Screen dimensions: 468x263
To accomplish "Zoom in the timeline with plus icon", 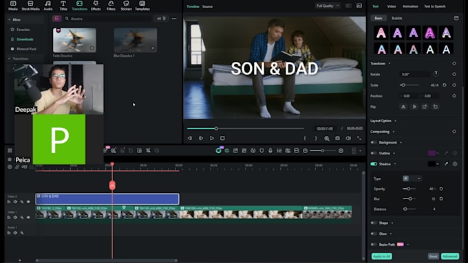I will 341,150.
